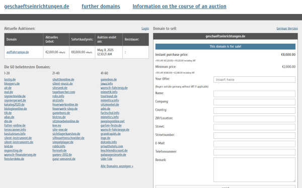Open fachschul.info domain link
The image size is (302, 188).
pos(110,113)
